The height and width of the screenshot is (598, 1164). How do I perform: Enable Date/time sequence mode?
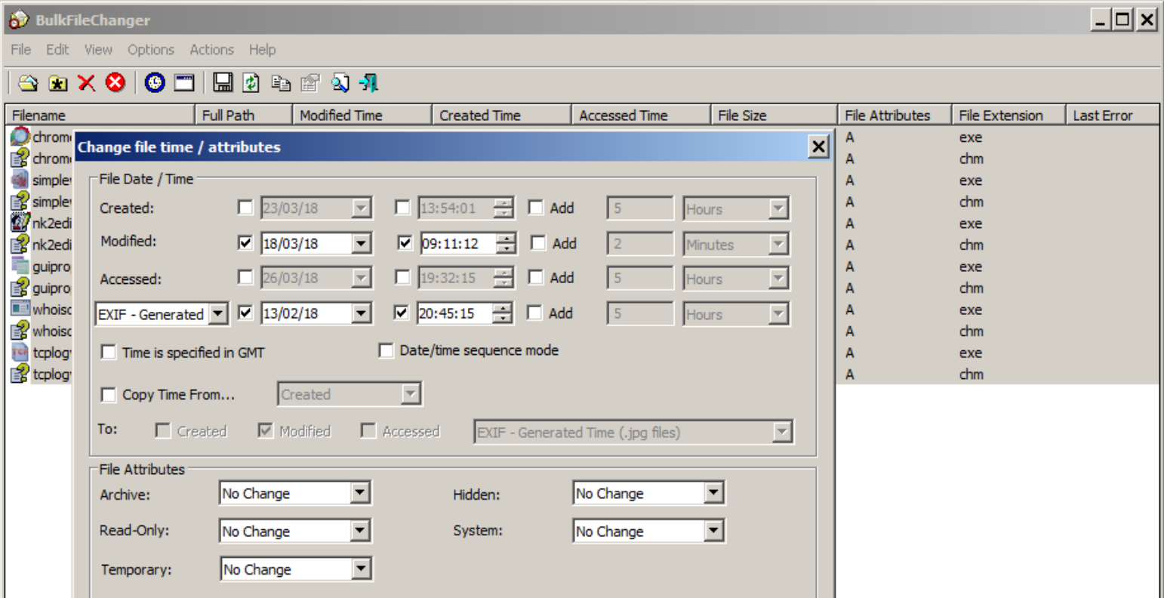[x=386, y=350]
